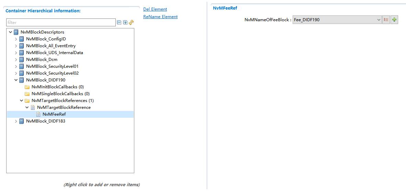Select NvMBlock_Dcm in the tree
406x191 pixels.
42,60
